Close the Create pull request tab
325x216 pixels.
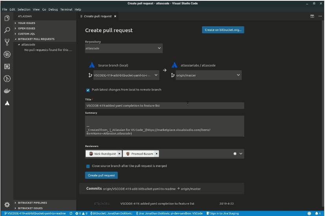115,16
